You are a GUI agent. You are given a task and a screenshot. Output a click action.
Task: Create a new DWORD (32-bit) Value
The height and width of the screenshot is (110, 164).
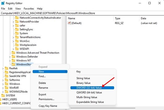coord(92,88)
